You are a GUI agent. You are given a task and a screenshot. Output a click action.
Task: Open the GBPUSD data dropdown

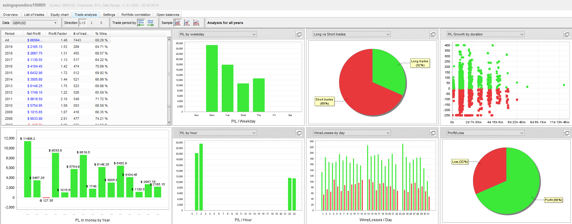(x=55, y=23)
